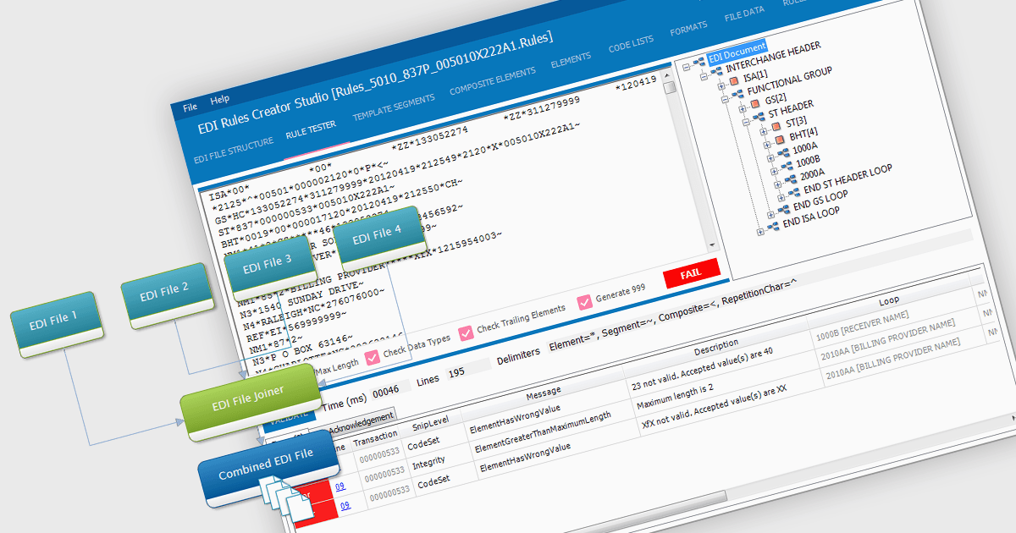Image resolution: width=1016 pixels, height=533 pixels.
Task: Click the 1000A loop icon
Action: [x=782, y=153]
